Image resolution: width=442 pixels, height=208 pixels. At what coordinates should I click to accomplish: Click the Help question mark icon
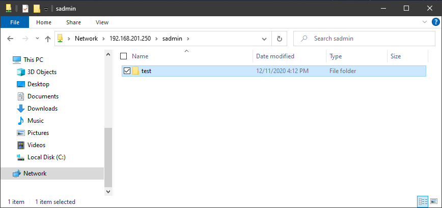(x=435, y=22)
